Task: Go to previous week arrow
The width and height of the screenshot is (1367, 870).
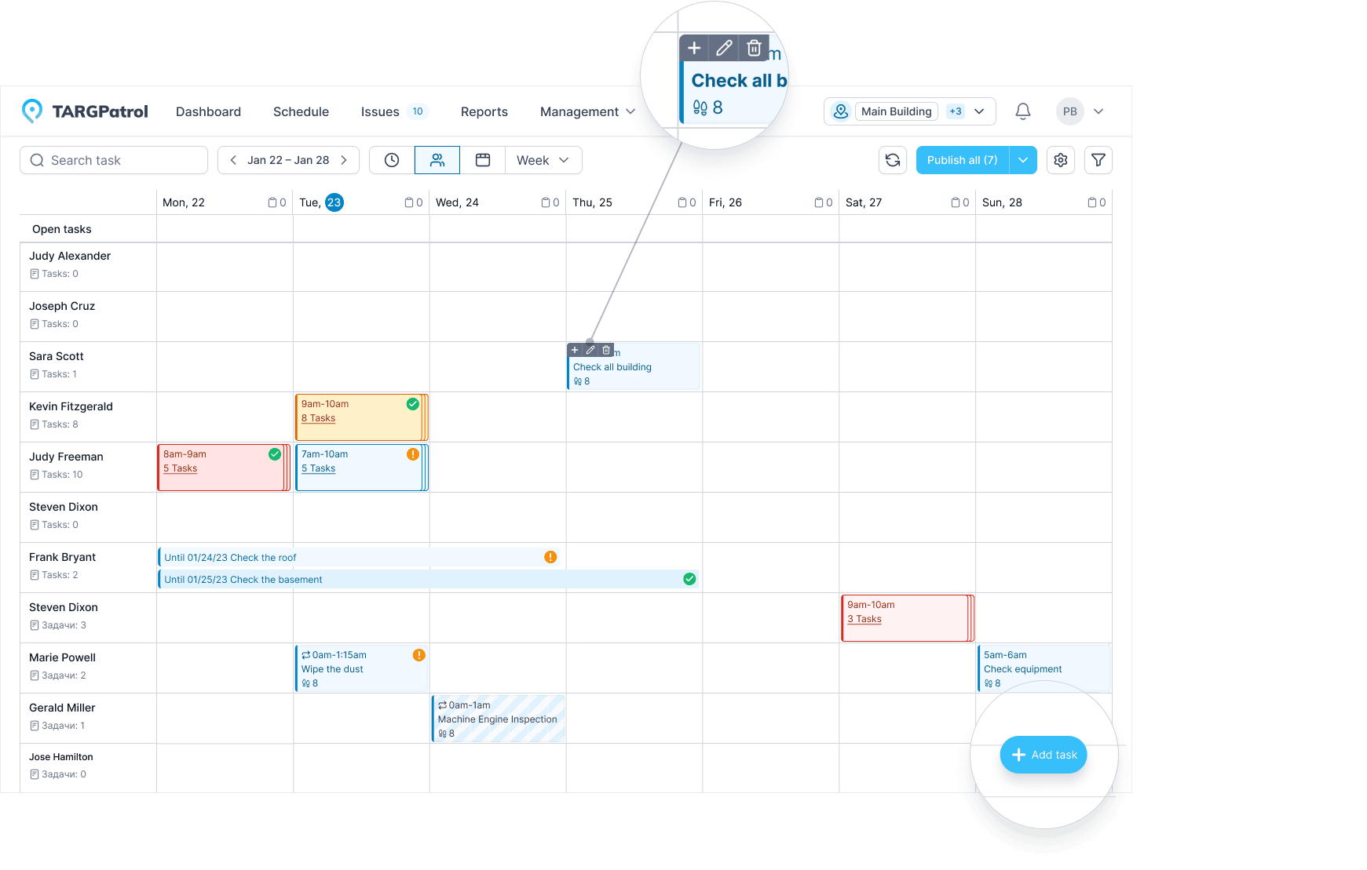Action: point(233,160)
